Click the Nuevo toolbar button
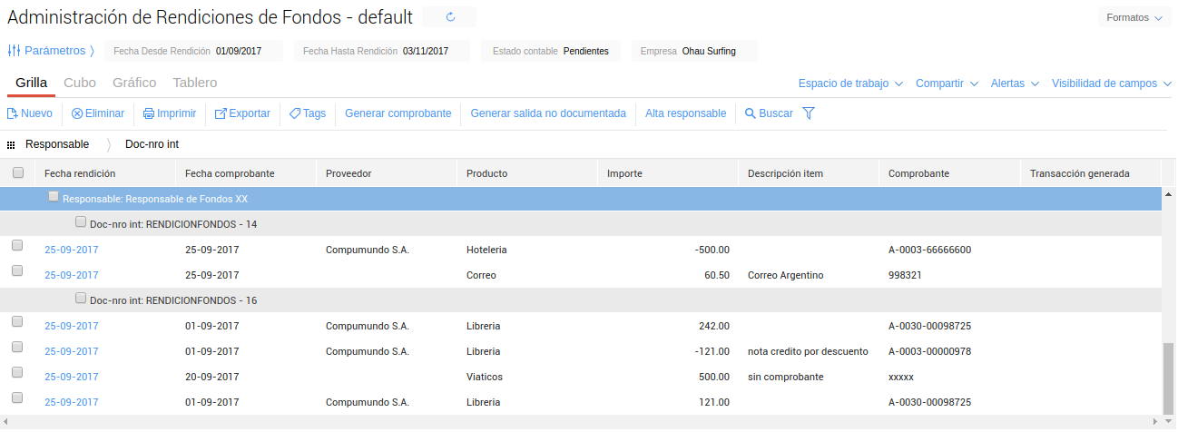This screenshot has height=432, width=1178. pos(29,113)
